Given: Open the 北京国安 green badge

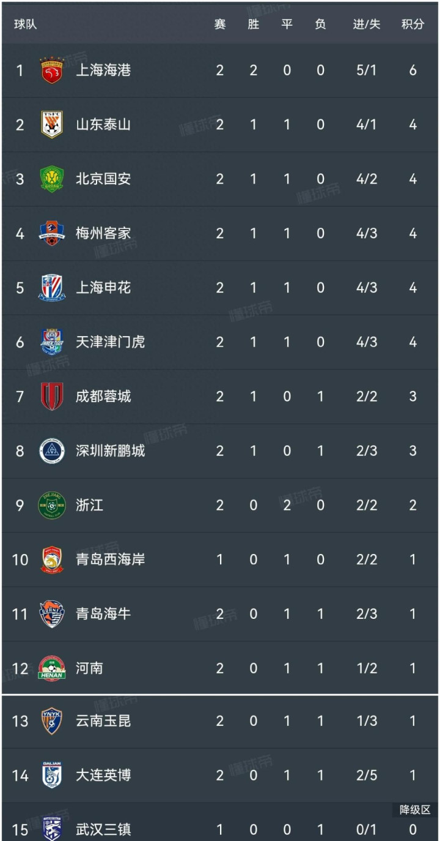Looking at the screenshot, I should (52, 179).
